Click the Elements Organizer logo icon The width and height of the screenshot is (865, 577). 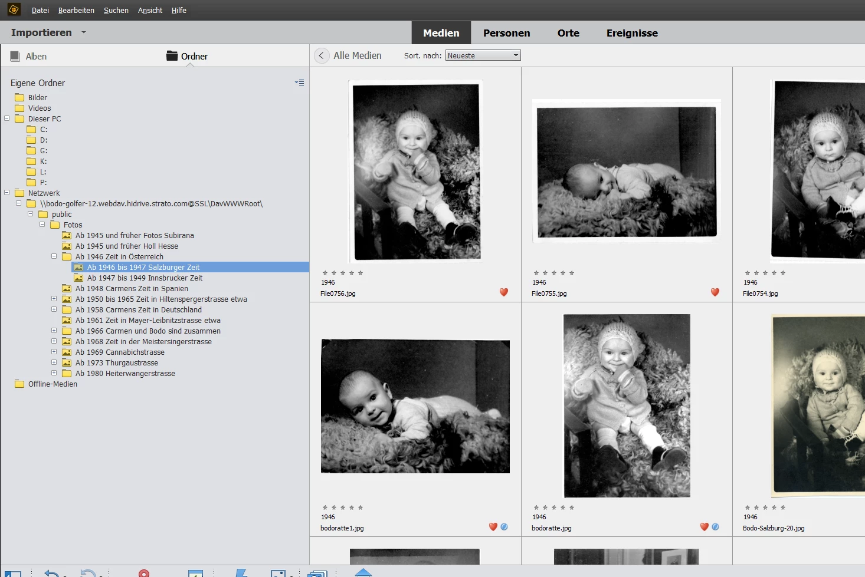click(14, 10)
